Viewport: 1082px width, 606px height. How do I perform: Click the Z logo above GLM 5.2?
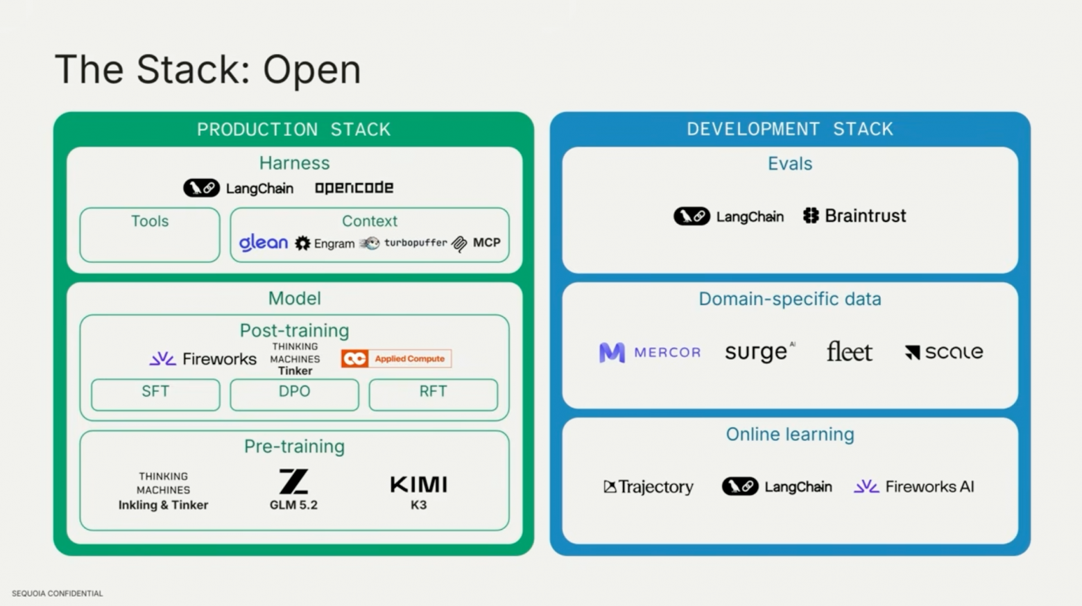point(293,481)
